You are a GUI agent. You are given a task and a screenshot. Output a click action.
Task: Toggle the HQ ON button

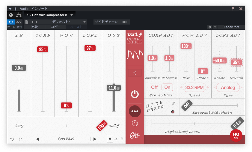(x=236, y=136)
